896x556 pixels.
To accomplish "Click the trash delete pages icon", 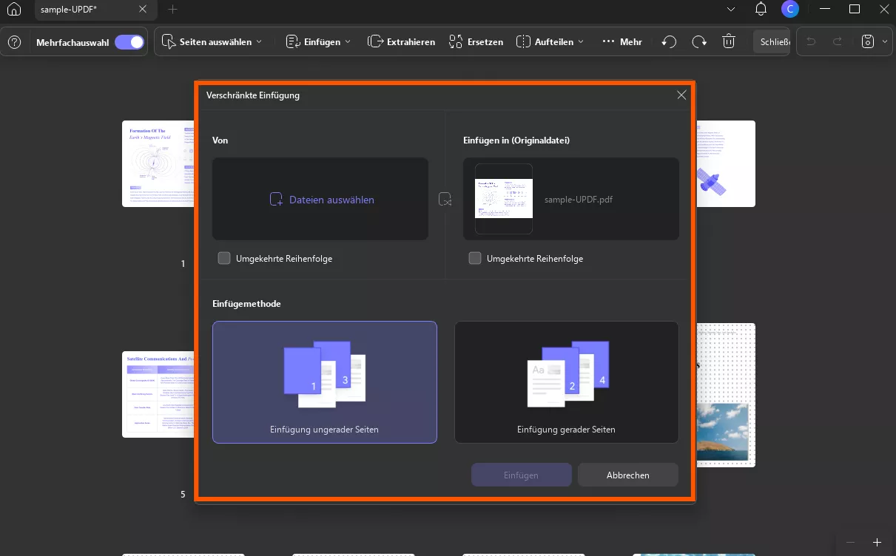I will [x=729, y=42].
